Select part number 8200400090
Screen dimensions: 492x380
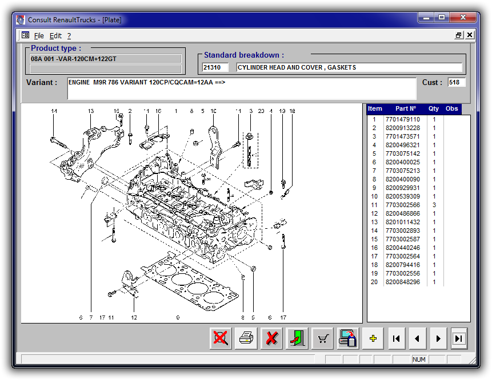coord(403,179)
